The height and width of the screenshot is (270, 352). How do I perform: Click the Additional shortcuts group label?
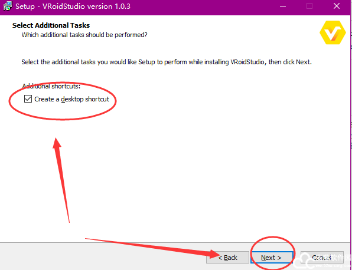(x=51, y=86)
